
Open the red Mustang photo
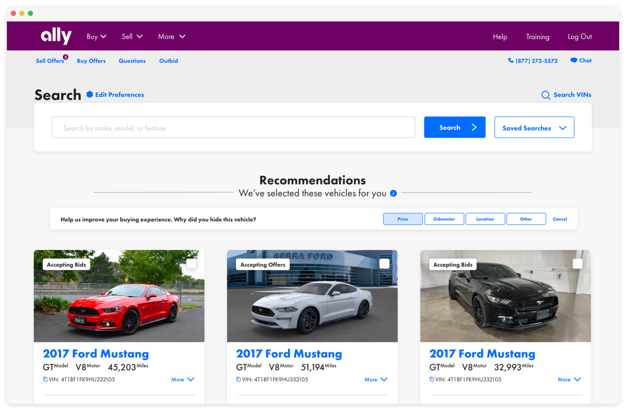[x=119, y=296]
